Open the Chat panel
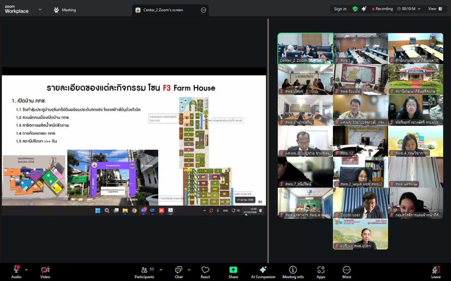Image resolution: width=451 pixels, height=281 pixels. [x=179, y=272]
